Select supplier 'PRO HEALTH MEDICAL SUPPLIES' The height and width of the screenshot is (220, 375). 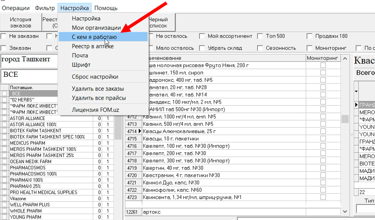coord(51,192)
